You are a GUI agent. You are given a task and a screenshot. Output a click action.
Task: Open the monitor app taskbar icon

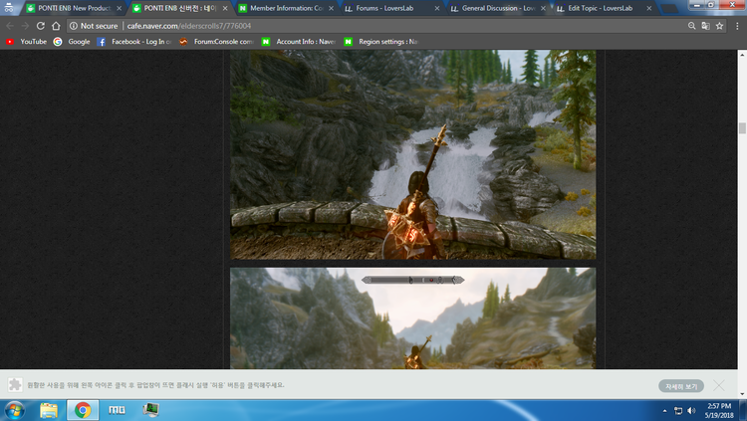point(150,410)
